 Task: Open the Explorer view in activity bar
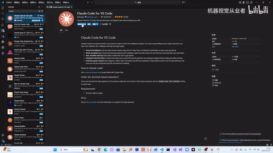(x=3, y=8)
